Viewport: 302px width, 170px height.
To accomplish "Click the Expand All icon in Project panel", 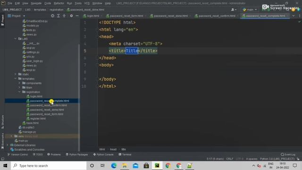I will (59, 16).
